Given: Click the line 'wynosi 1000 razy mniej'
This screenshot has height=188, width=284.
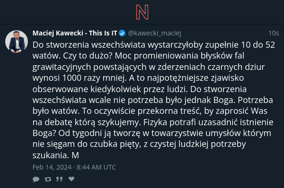Looking at the screenshot, I should (79, 78).
